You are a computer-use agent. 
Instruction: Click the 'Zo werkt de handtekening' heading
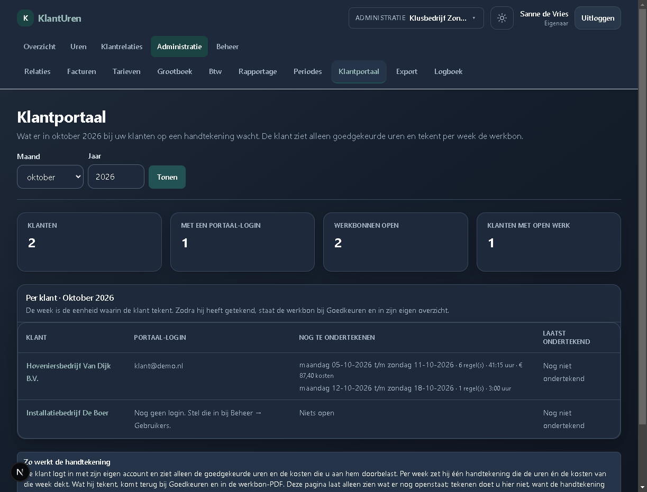[67, 461]
